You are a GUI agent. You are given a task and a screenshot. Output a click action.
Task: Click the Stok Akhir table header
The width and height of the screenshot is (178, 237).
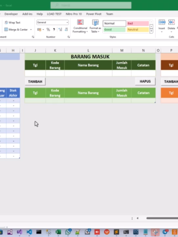13,93
